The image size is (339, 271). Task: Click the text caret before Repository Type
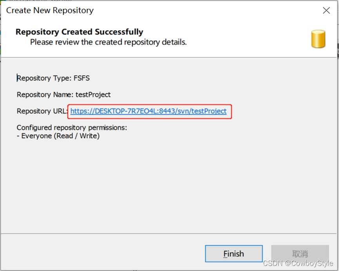(x=17, y=78)
